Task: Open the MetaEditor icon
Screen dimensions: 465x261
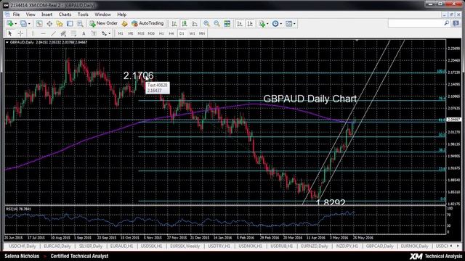Action: pos(124,23)
